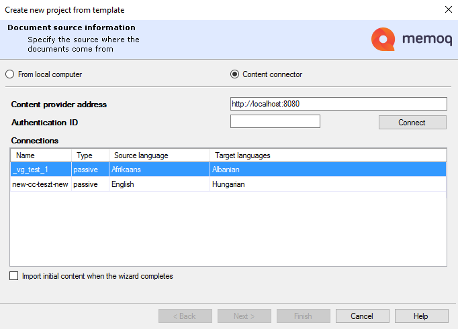Select the From local computer option
This screenshot has width=458, height=329.
click(x=10, y=74)
